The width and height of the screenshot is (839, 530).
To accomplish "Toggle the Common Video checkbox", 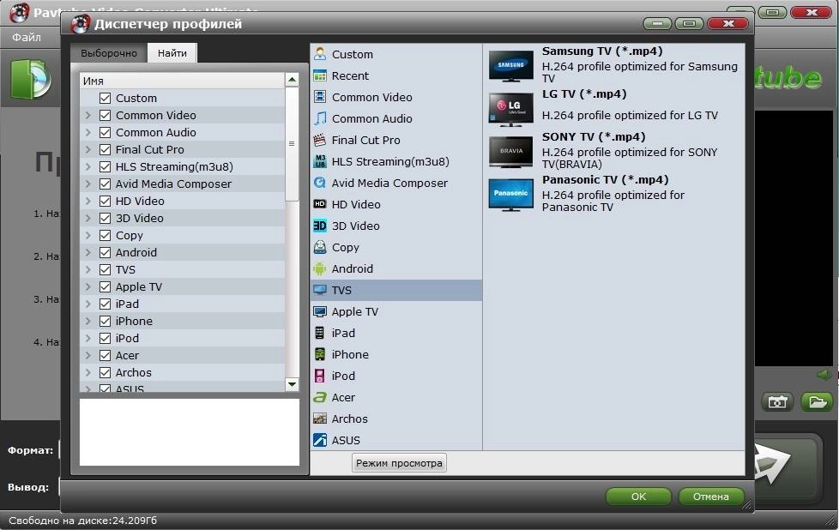I will click(105, 115).
